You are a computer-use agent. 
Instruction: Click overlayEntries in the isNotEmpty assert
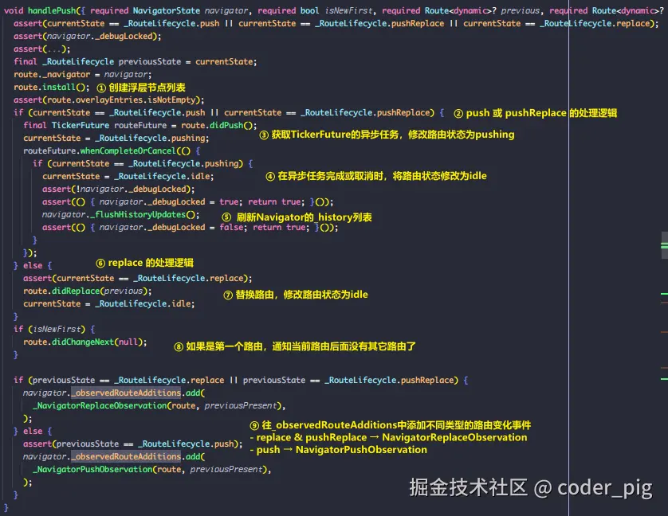coord(109,100)
